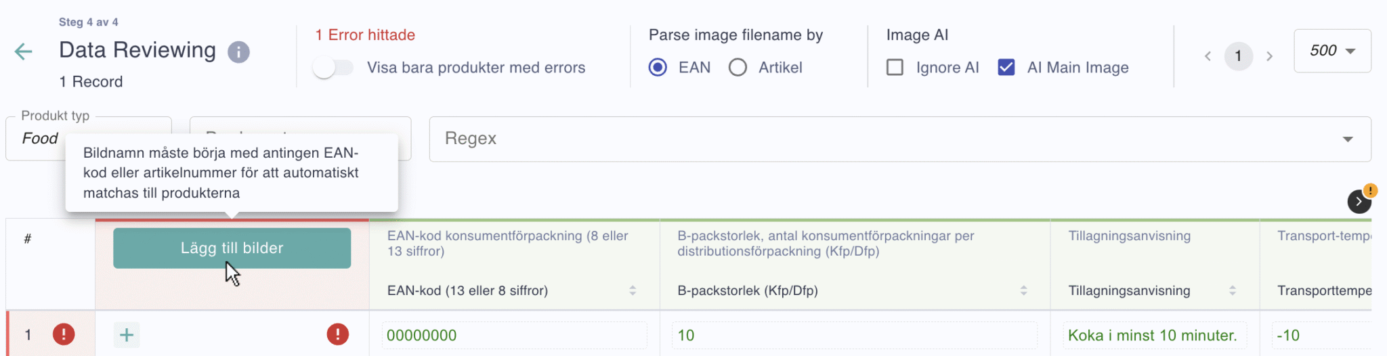Expand the Regex dropdown
Screen dimensions: 1387x356
click(x=900, y=139)
